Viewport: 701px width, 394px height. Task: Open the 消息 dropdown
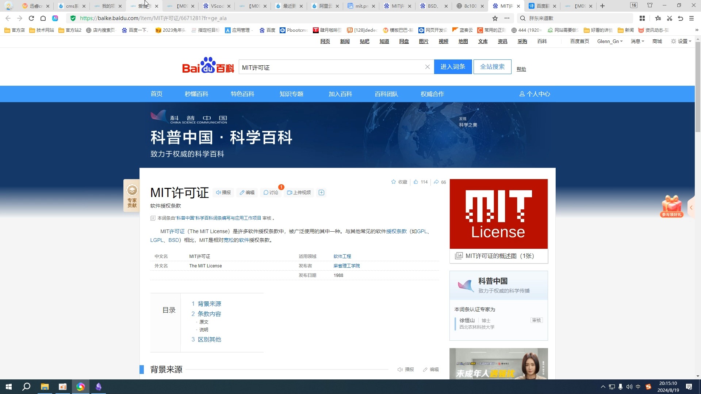pos(637,41)
